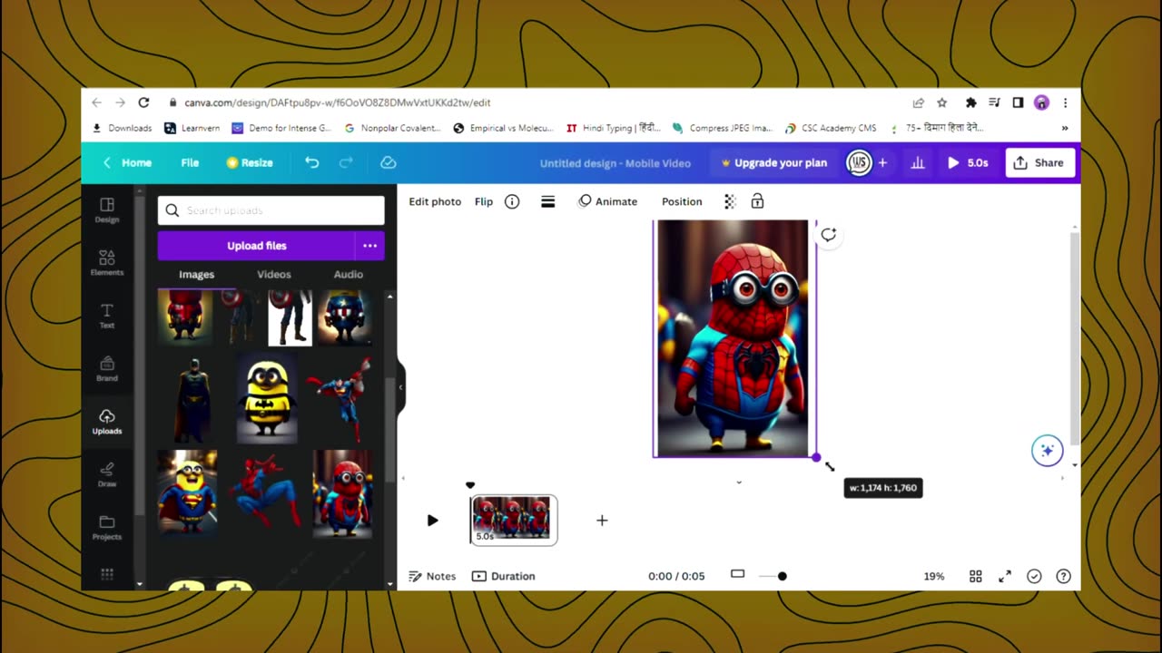
Task: Open the Text panel
Action: [x=107, y=316]
